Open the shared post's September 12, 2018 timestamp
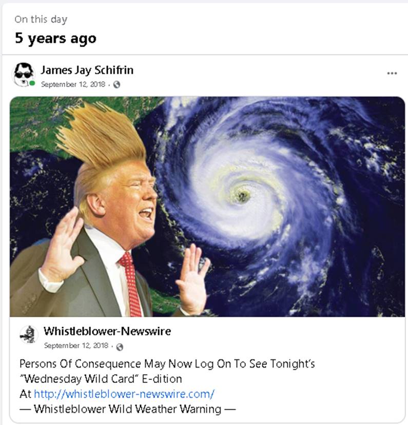Viewport: 408px width, 425px height. pos(76,346)
